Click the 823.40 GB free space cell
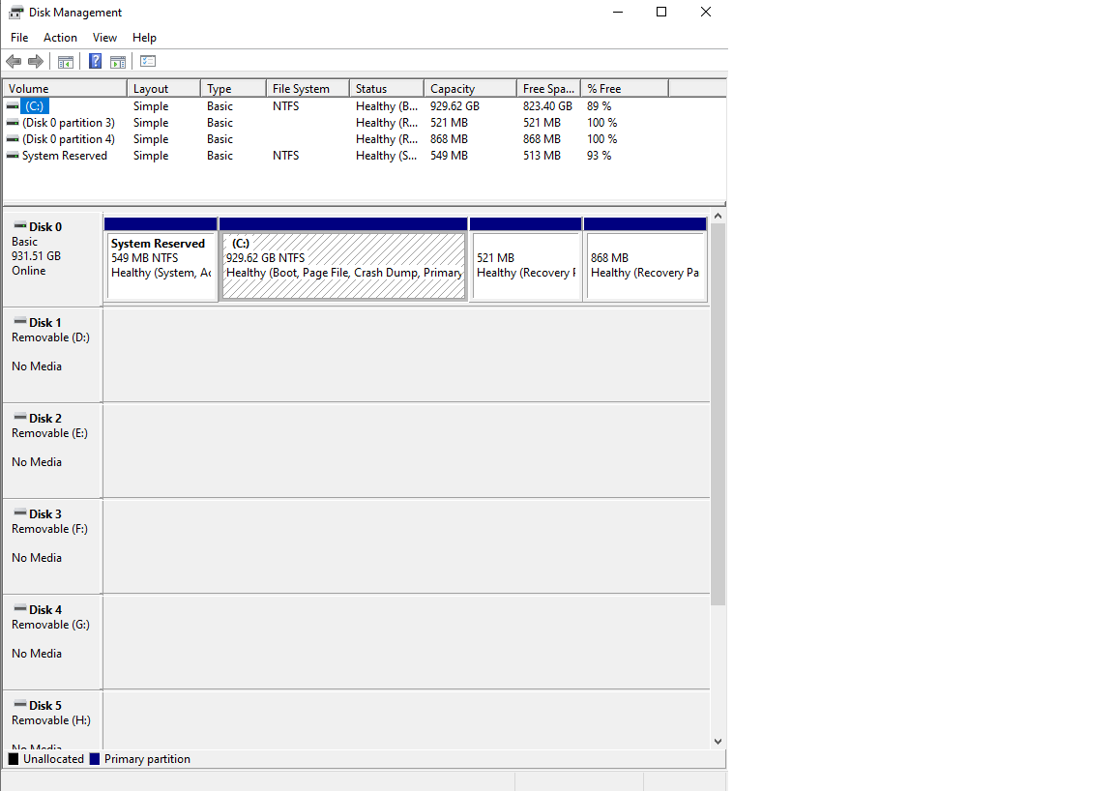The height and width of the screenshot is (791, 1114). coord(547,106)
